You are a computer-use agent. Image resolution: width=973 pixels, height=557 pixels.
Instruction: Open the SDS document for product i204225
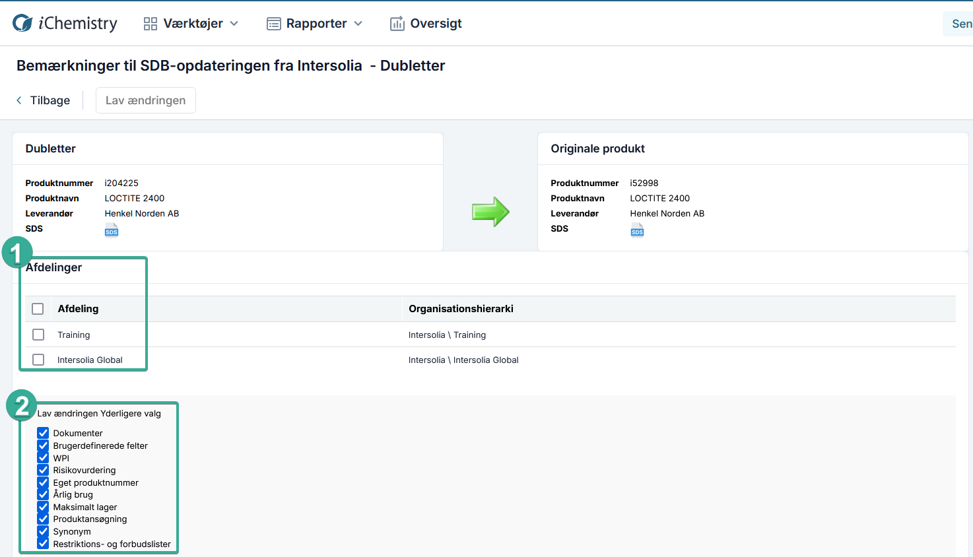click(112, 230)
